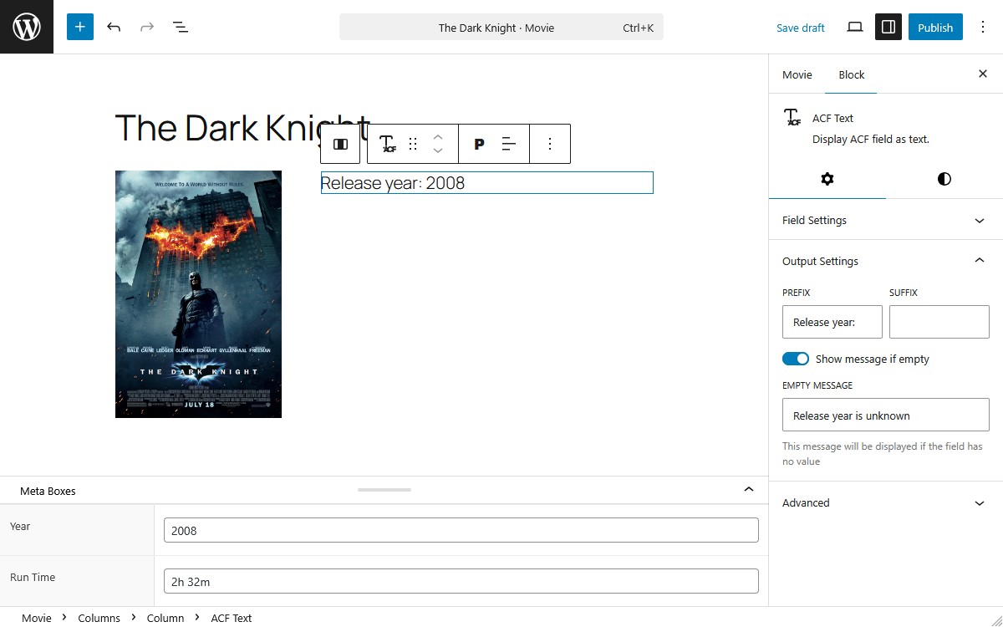
Task: Select parent Column block icon
Action: (x=340, y=144)
